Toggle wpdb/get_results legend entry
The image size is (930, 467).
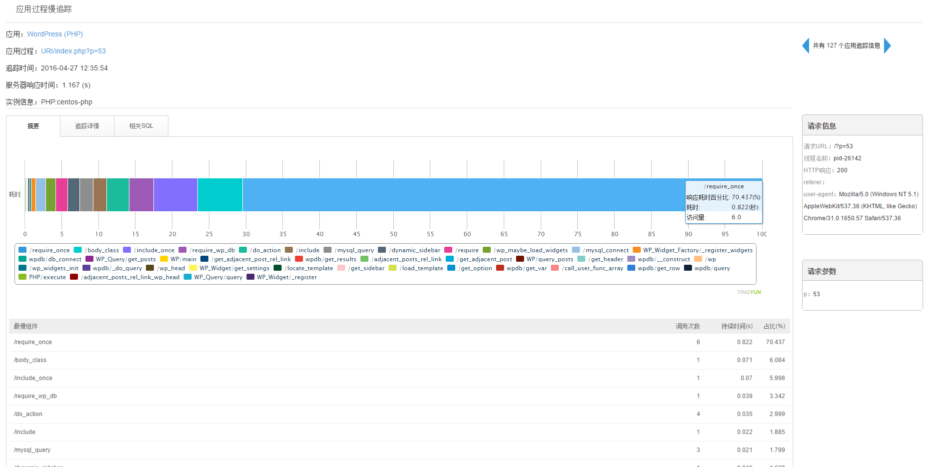pyautogui.click(x=326, y=259)
